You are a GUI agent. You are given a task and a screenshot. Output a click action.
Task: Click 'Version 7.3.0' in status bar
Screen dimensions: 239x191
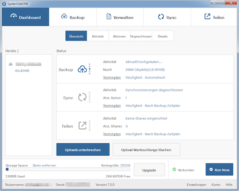(x=105, y=185)
